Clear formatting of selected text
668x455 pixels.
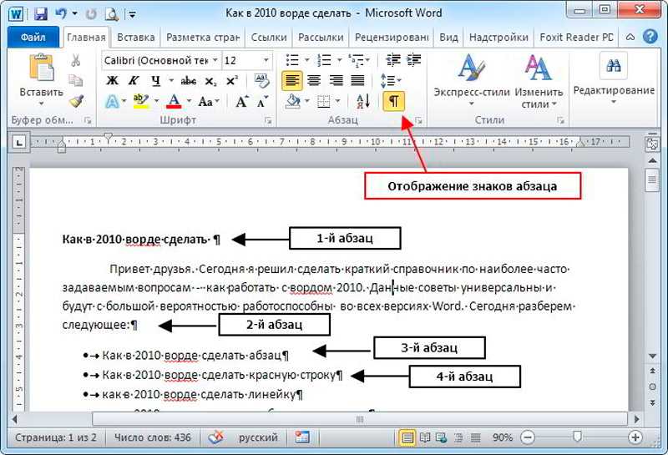[261, 80]
